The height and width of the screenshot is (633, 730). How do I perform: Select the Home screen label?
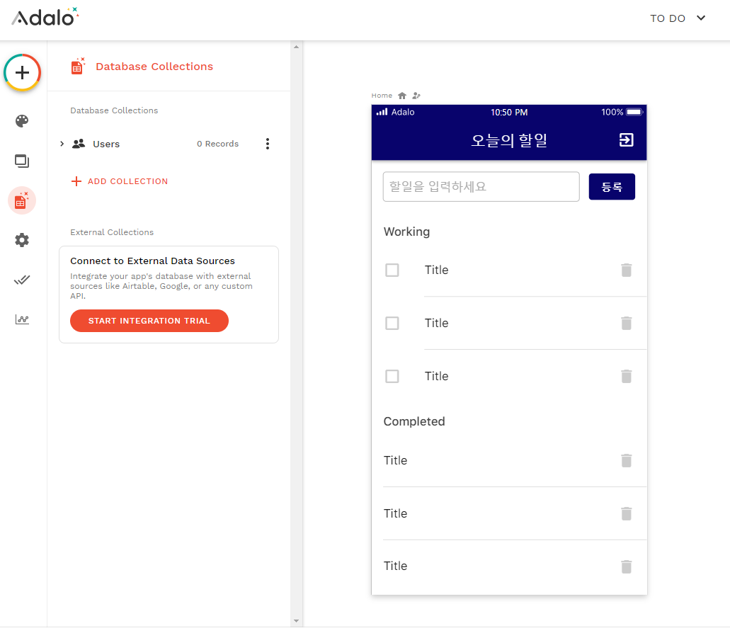coord(382,96)
